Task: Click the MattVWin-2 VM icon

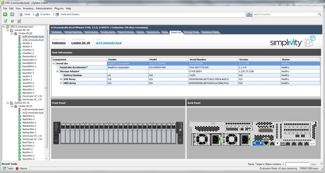Action: (19, 116)
